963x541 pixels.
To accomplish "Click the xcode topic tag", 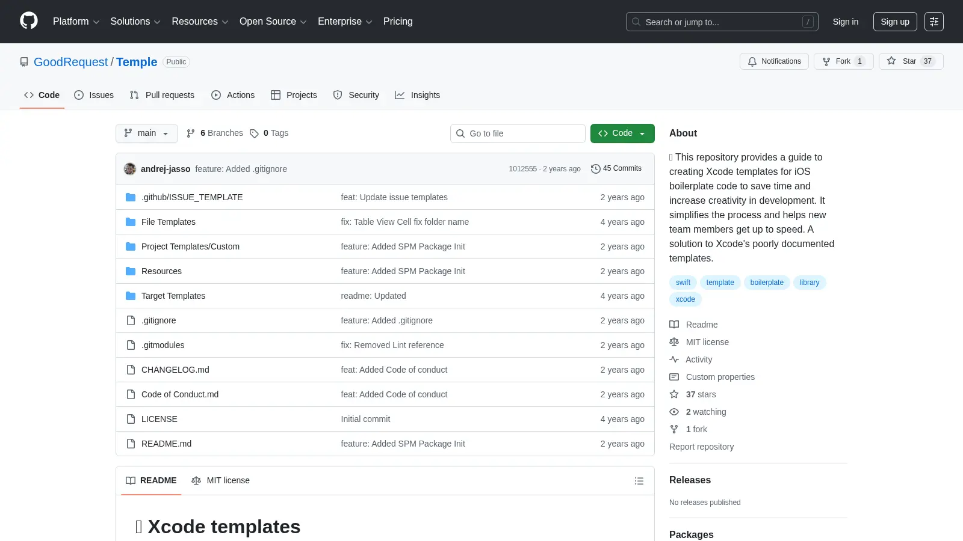I will 686,299.
